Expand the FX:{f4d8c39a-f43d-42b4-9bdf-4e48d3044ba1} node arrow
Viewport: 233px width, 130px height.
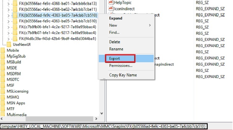pos(8,39)
